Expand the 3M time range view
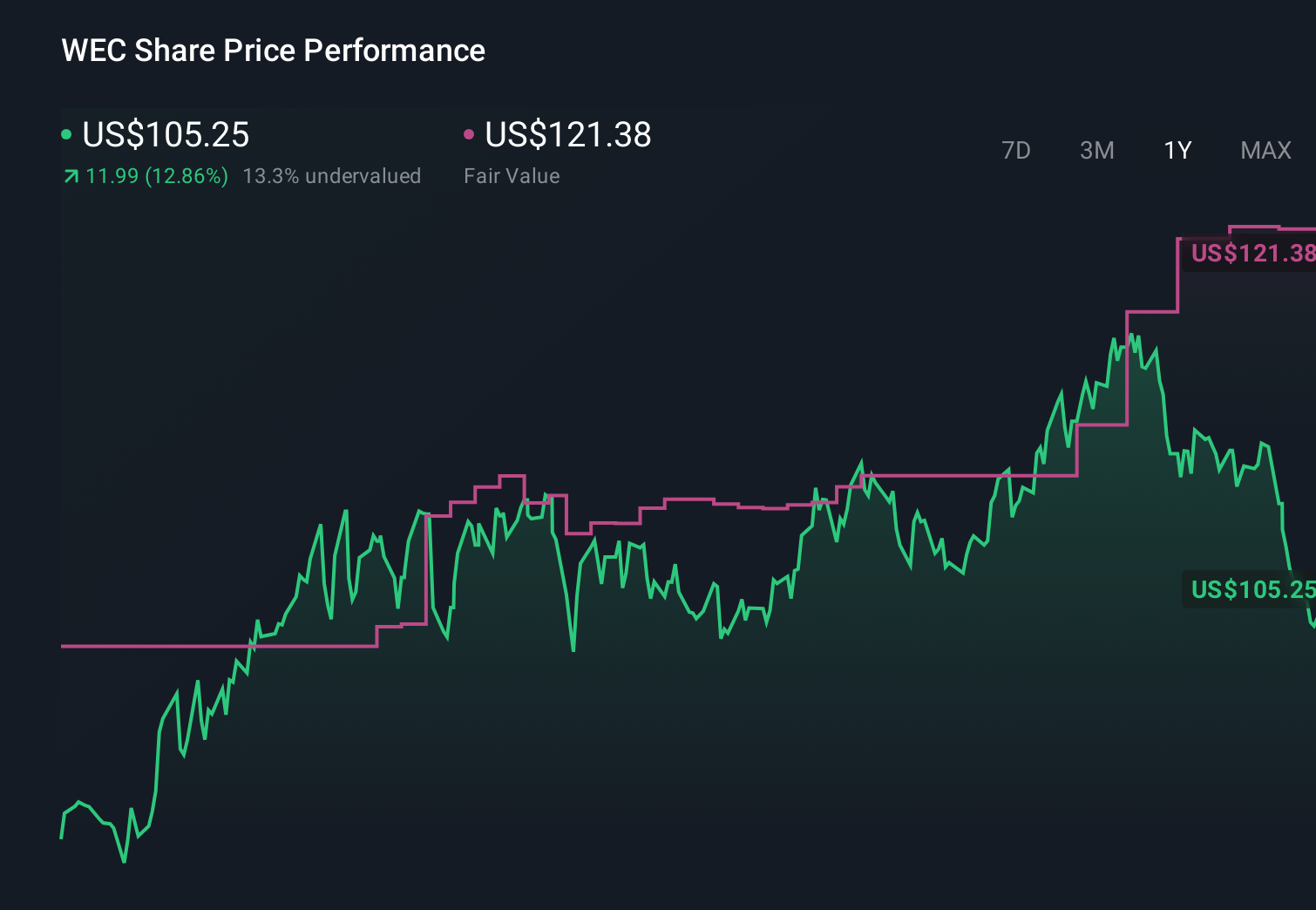 pos(1096,150)
